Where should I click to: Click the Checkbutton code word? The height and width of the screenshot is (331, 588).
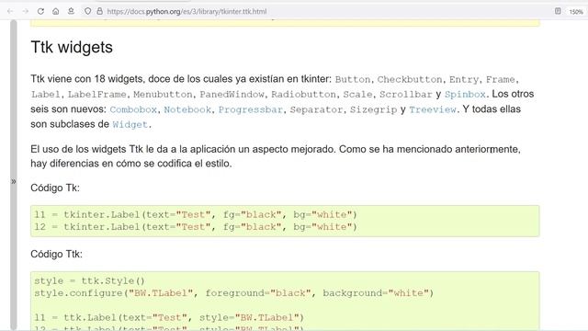coord(410,80)
